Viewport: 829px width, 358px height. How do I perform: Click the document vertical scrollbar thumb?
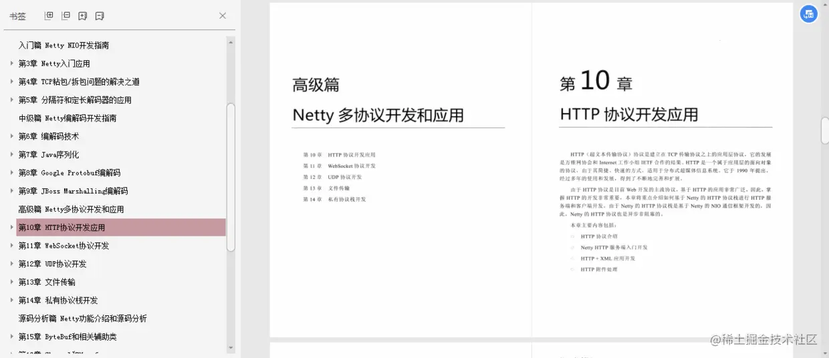[825, 130]
